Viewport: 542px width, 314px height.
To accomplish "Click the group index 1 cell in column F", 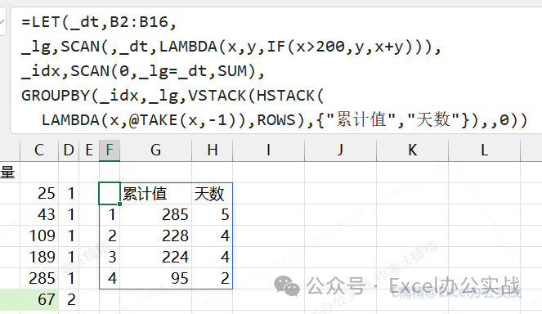I will [x=110, y=215].
